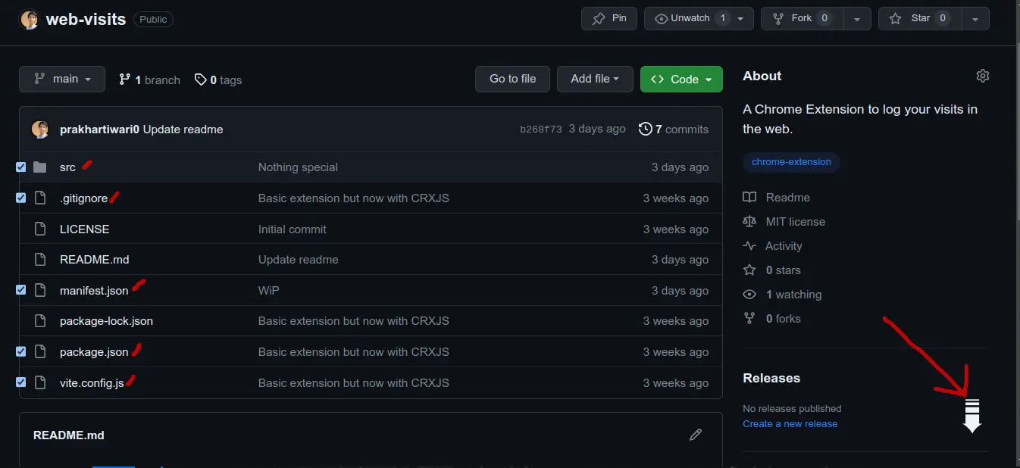Uncheck the checkbox next to src
Screen dimensions: 1020x468
20,167
